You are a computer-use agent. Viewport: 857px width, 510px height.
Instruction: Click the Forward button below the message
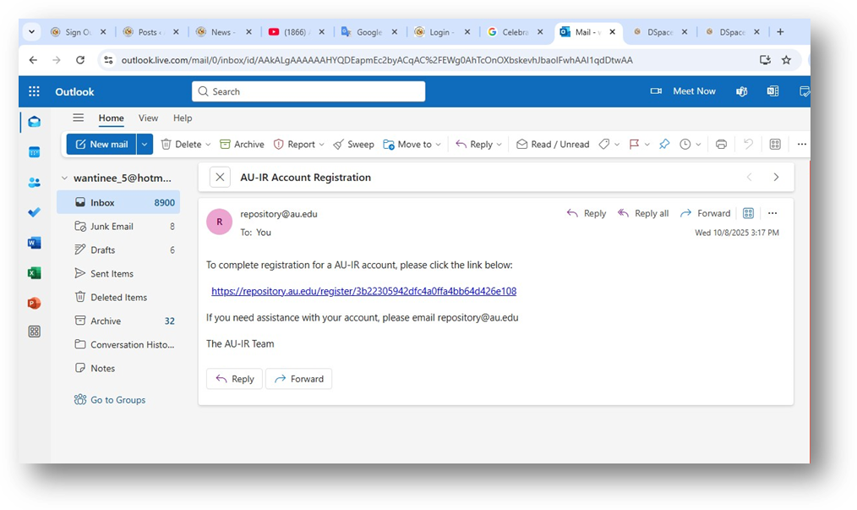coord(298,379)
